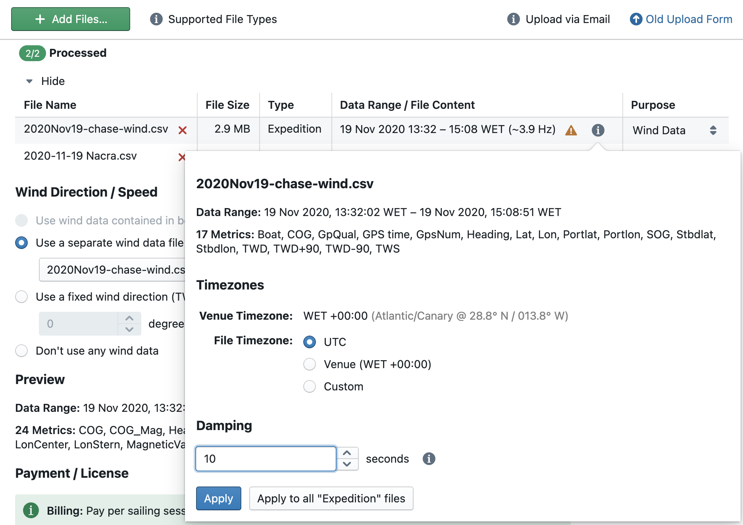Click the 2020-11-19 Nacra.csv file name

80,156
